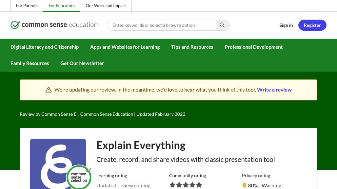
Task: Open Family Resources menu
Action: coord(30,63)
